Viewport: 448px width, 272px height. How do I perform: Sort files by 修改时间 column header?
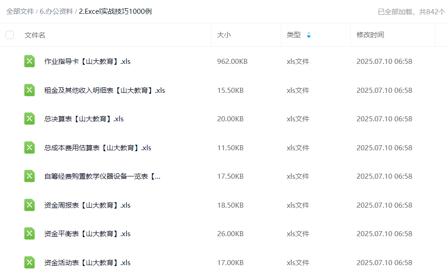click(370, 35)
